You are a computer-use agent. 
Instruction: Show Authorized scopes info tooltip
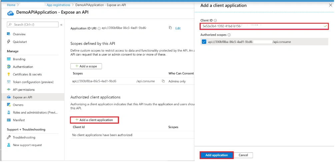pos(229,35)
